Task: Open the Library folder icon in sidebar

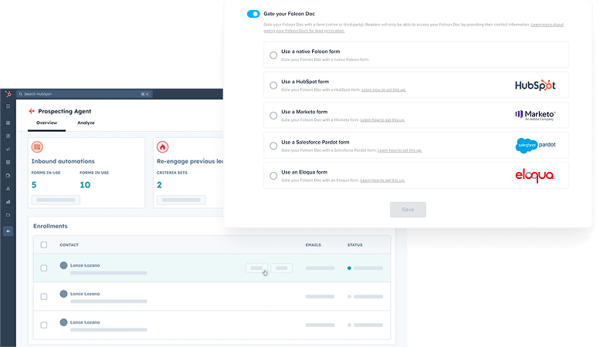Action: [8, 215]
